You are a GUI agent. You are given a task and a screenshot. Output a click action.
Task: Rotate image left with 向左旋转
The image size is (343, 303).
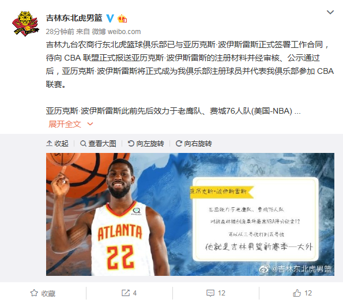(146, 144)
